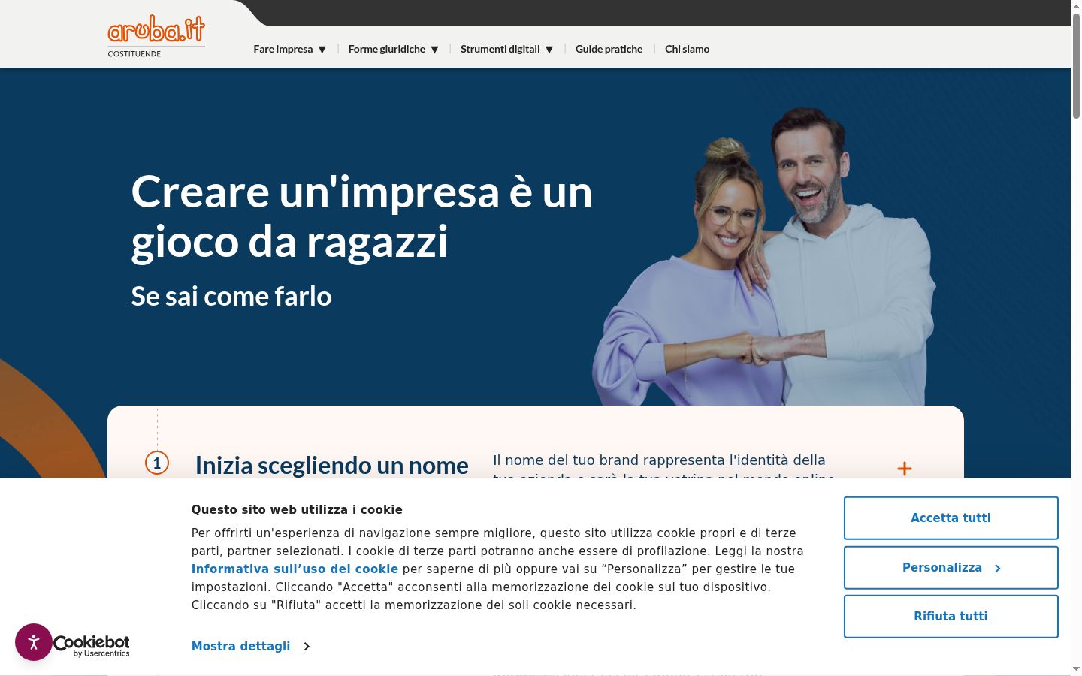Expand the Fare impresa menu arrow

coord(322,50)
